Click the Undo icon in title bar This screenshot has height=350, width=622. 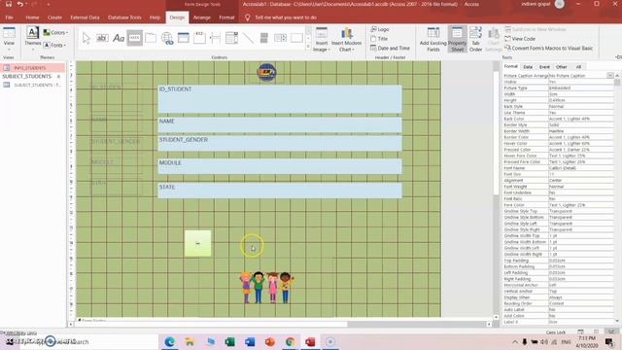point(19,4)
